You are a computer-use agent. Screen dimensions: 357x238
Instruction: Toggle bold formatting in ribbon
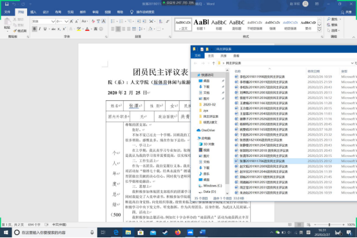34,29
